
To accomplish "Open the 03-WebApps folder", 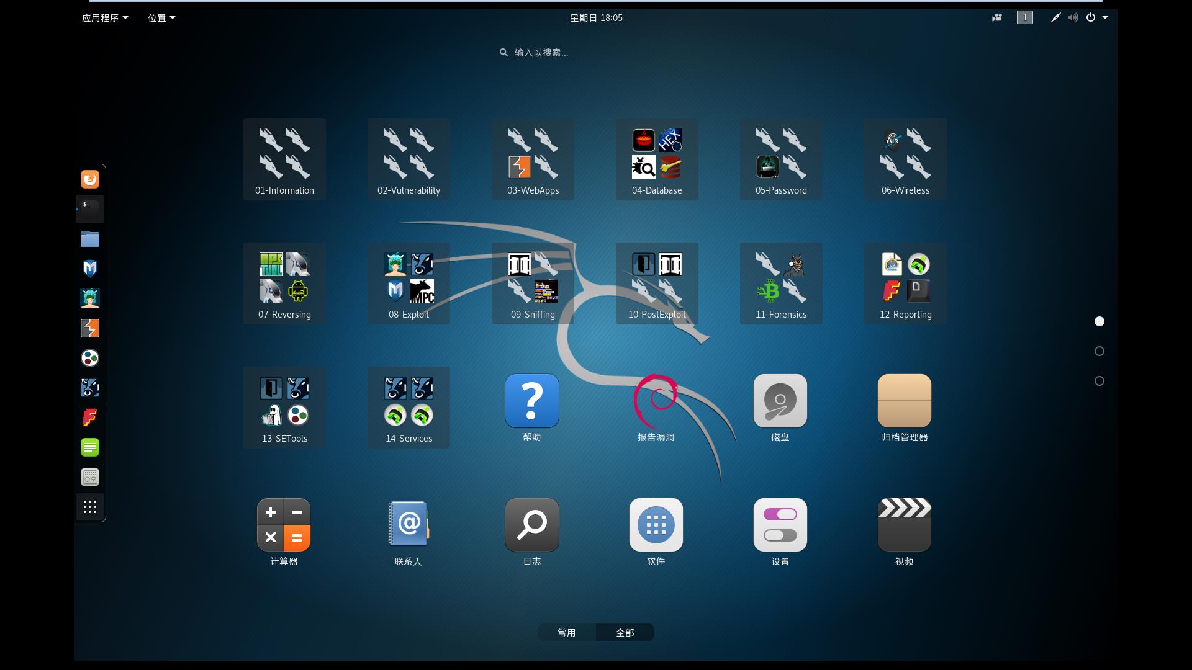I will tap(533, 159).
